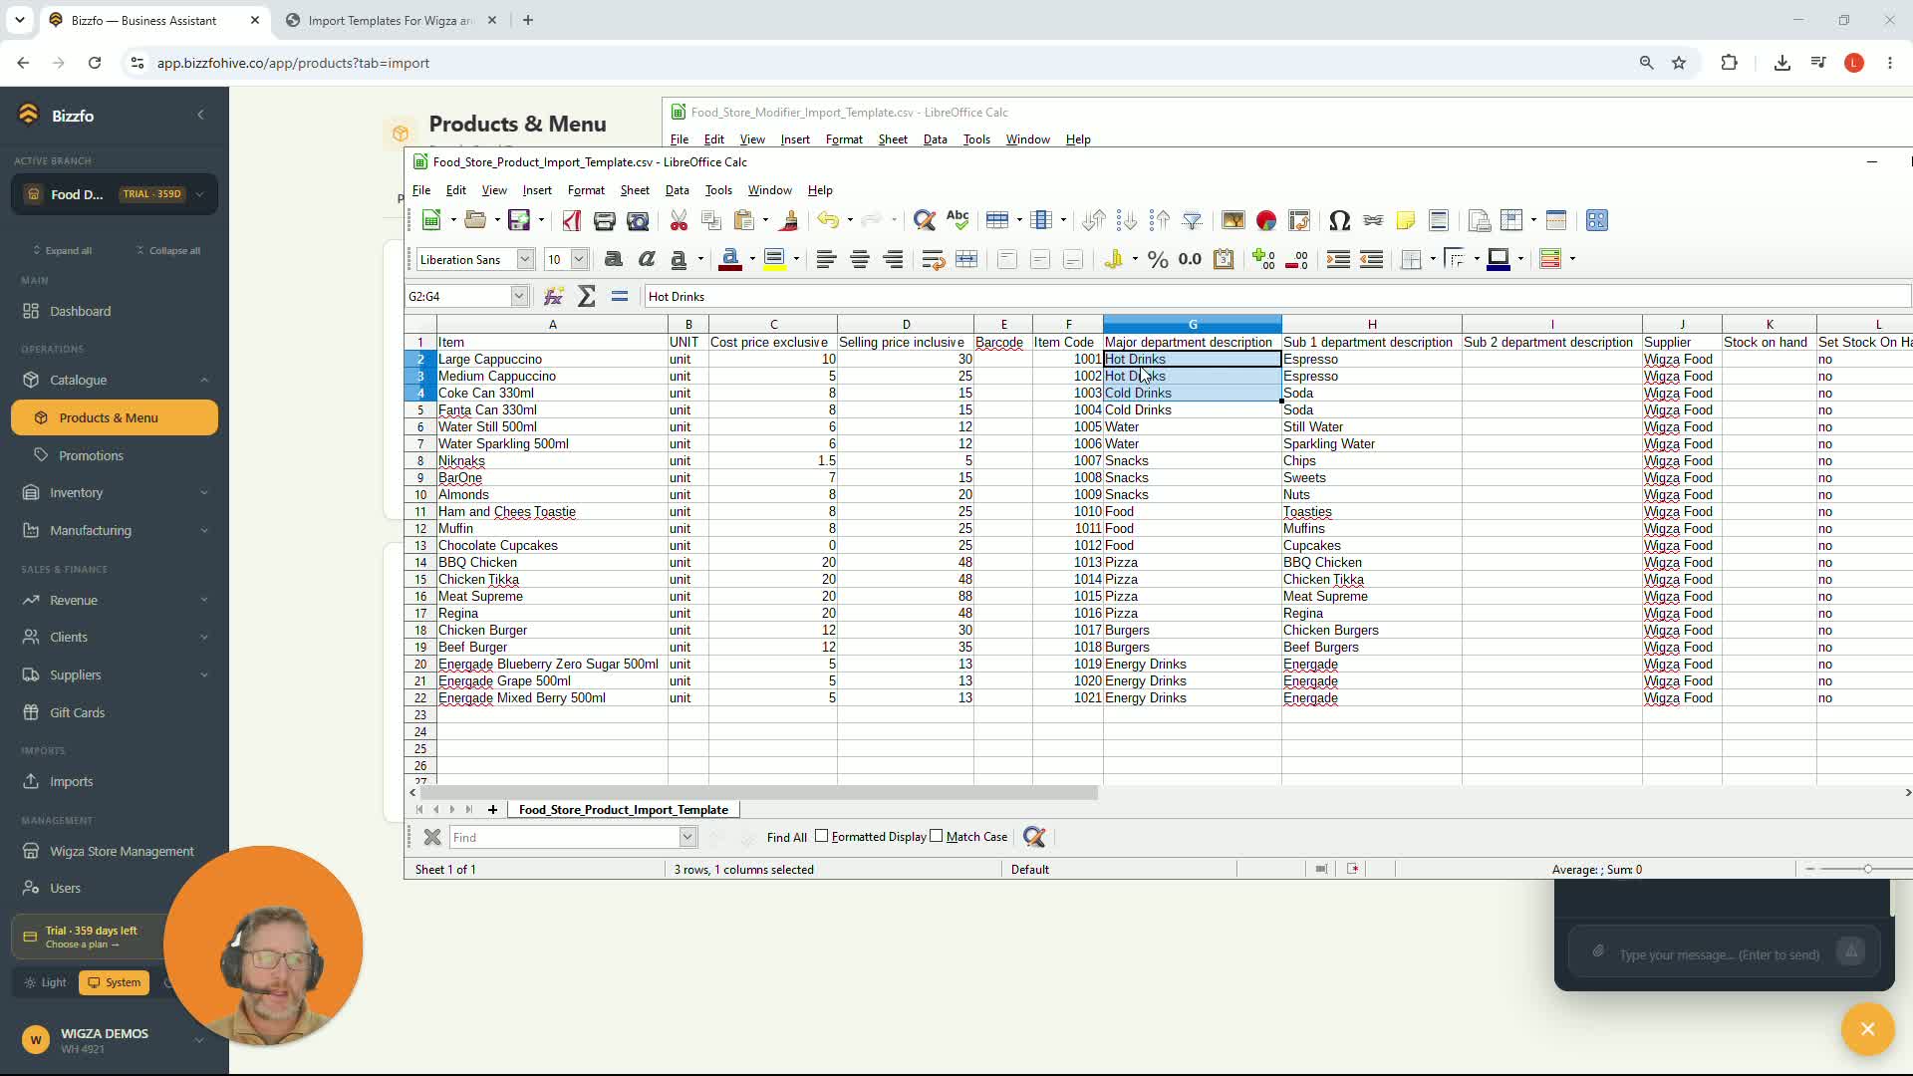1913x1076 pixels.
Task: Click the Center Horizontally alignment icon
Action: [860, 259]
